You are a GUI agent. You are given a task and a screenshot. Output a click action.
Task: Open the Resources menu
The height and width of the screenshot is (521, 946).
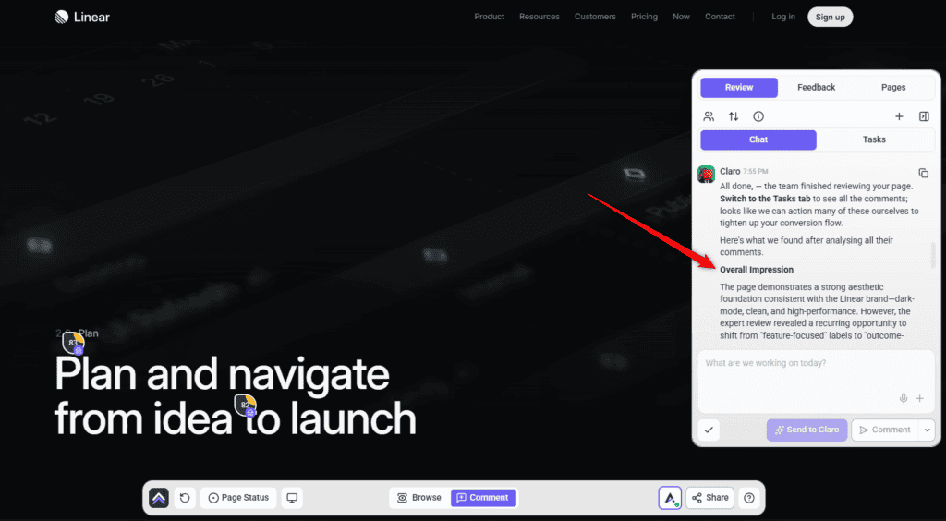point(540,17)
